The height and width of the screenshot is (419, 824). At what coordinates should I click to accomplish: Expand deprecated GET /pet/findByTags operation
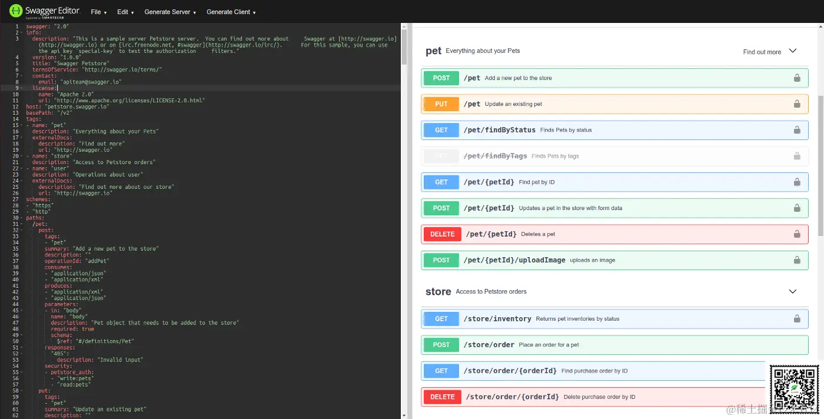pyautogui.click(x=614, y=156)
